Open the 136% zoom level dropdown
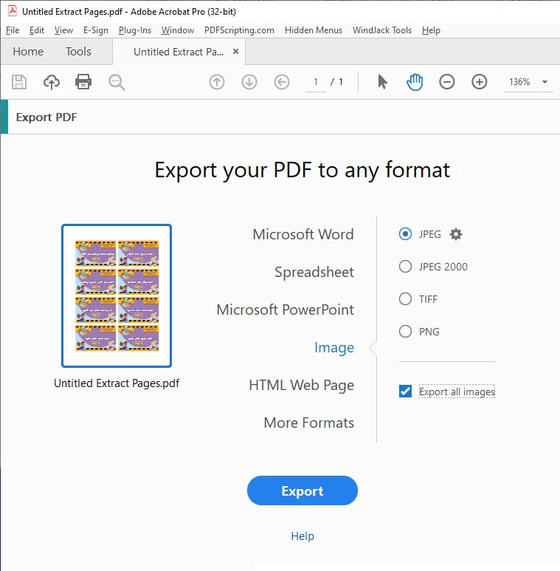Image resolution: width=560 pixels, height=571 pixels. pos(545,82)
